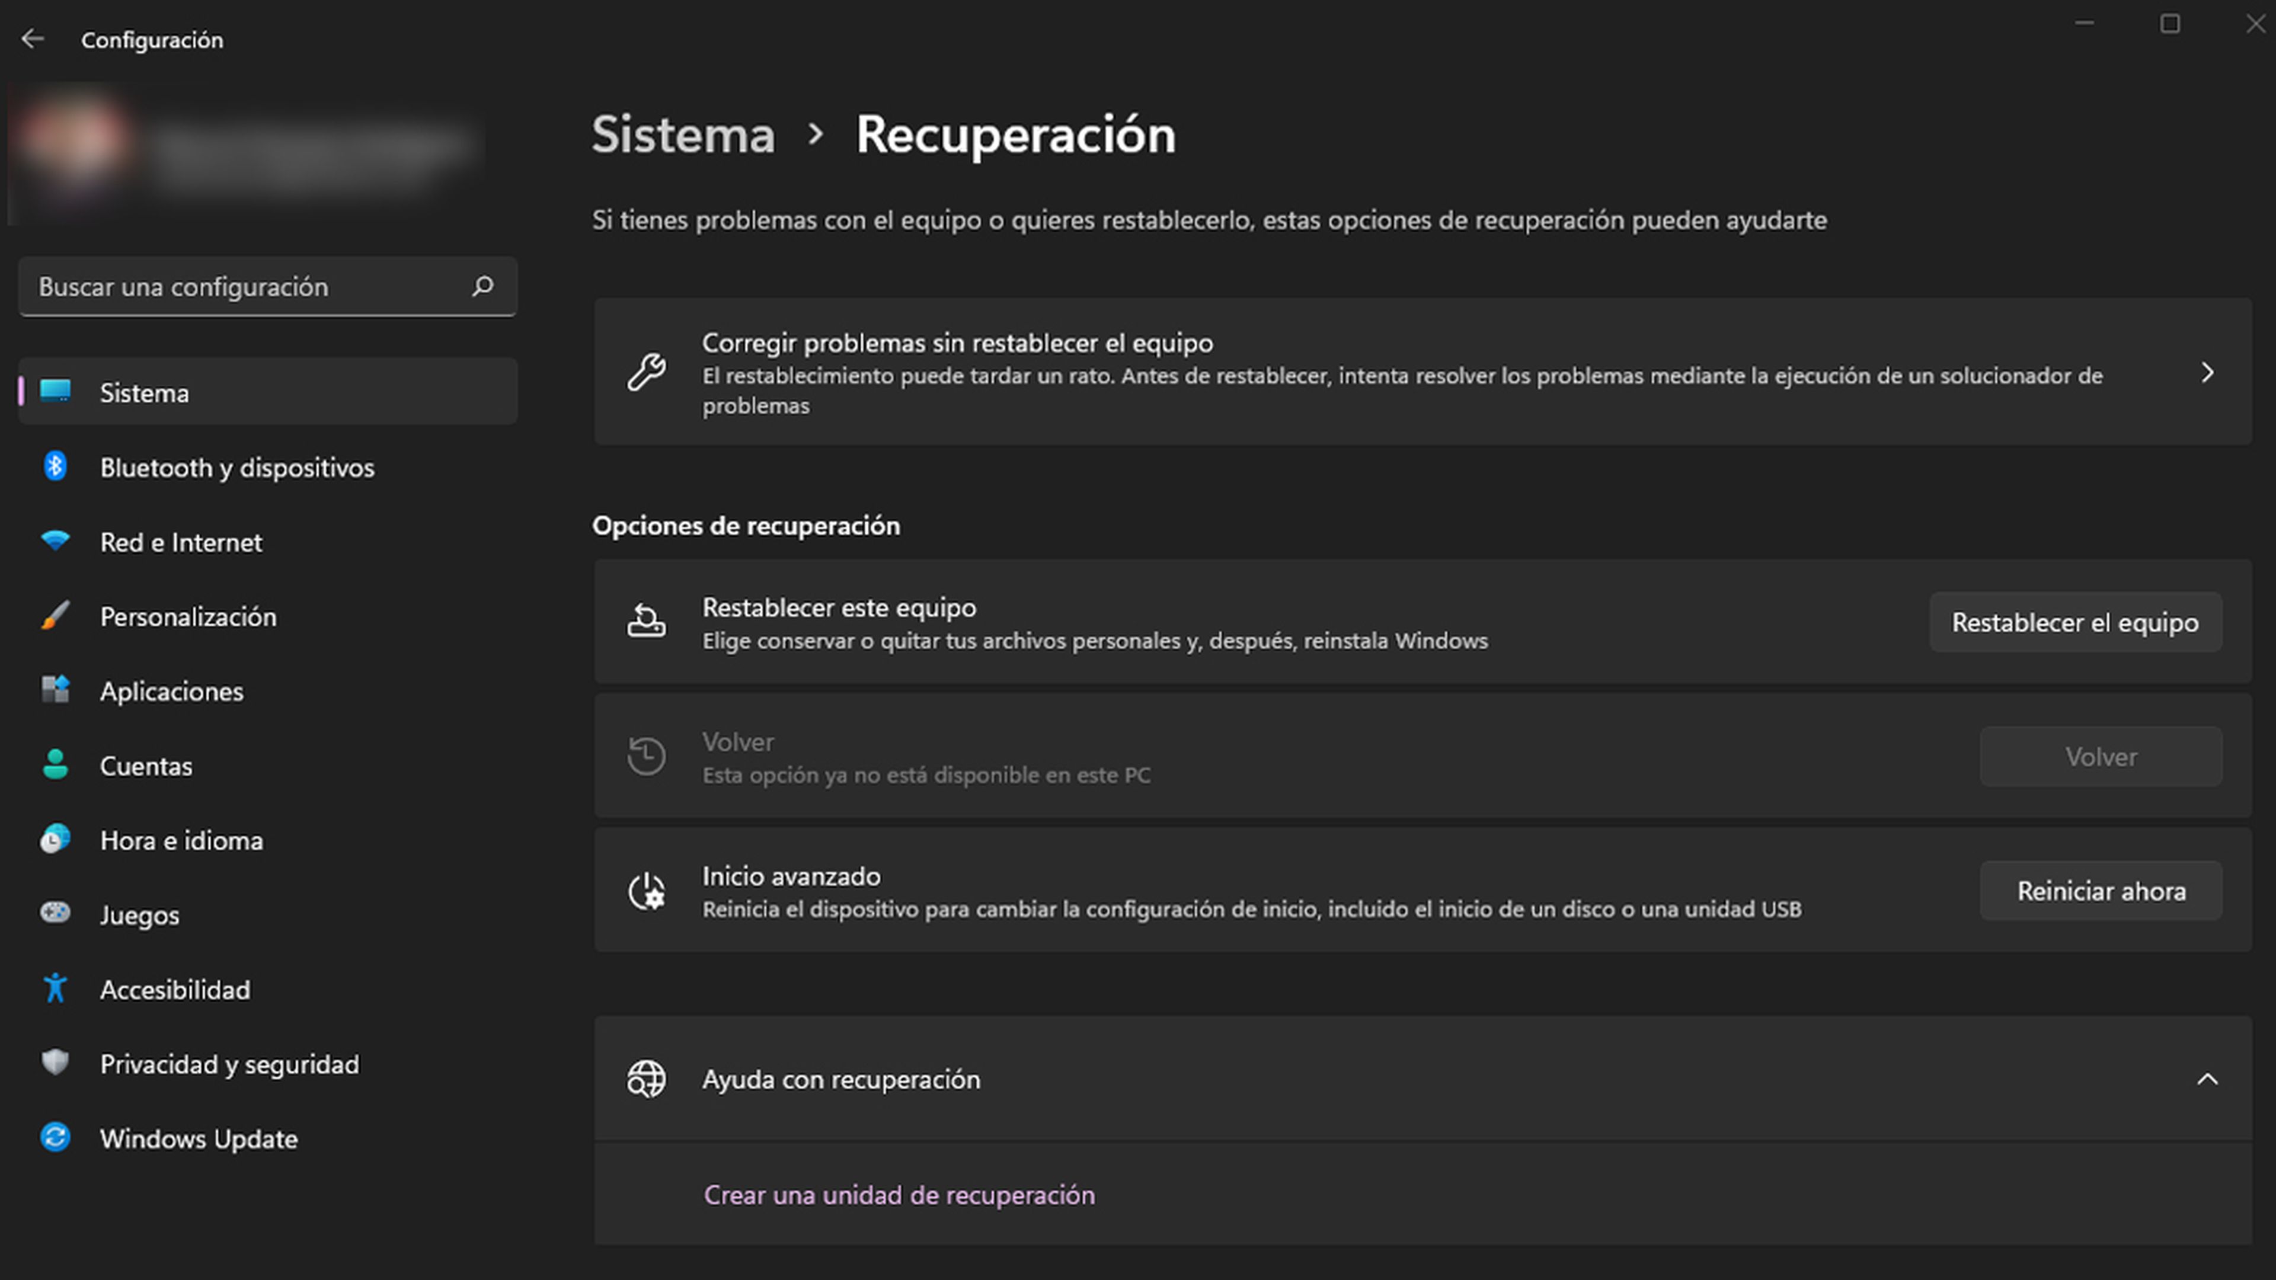
Task: Select Windows Update
Action: coord(268,1138)
